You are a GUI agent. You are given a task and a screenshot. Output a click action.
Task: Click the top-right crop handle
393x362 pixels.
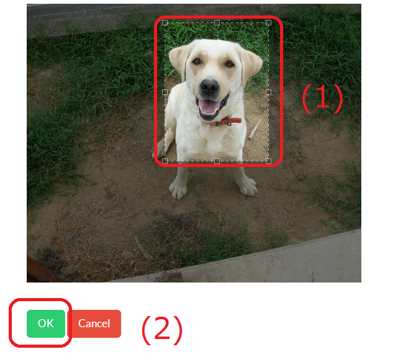pos(268,23)
